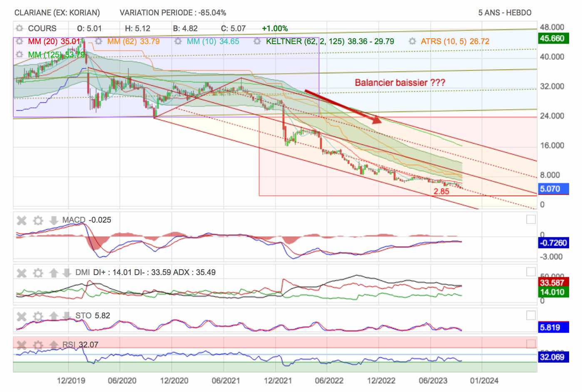Open the MACD panel settings gear
582x392 pixels.
pyautogui.click(x=38, y=220)
